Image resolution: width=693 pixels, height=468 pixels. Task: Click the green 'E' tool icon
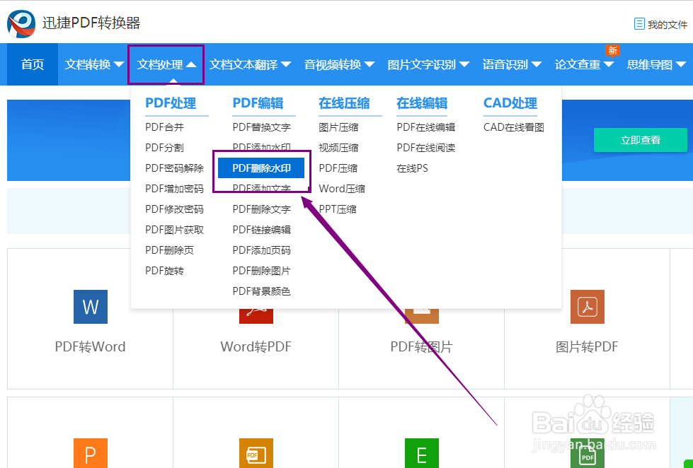422,453
